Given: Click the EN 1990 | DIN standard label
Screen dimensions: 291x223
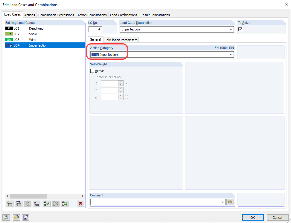Looking at the screenshot, I should pos(224,48).
